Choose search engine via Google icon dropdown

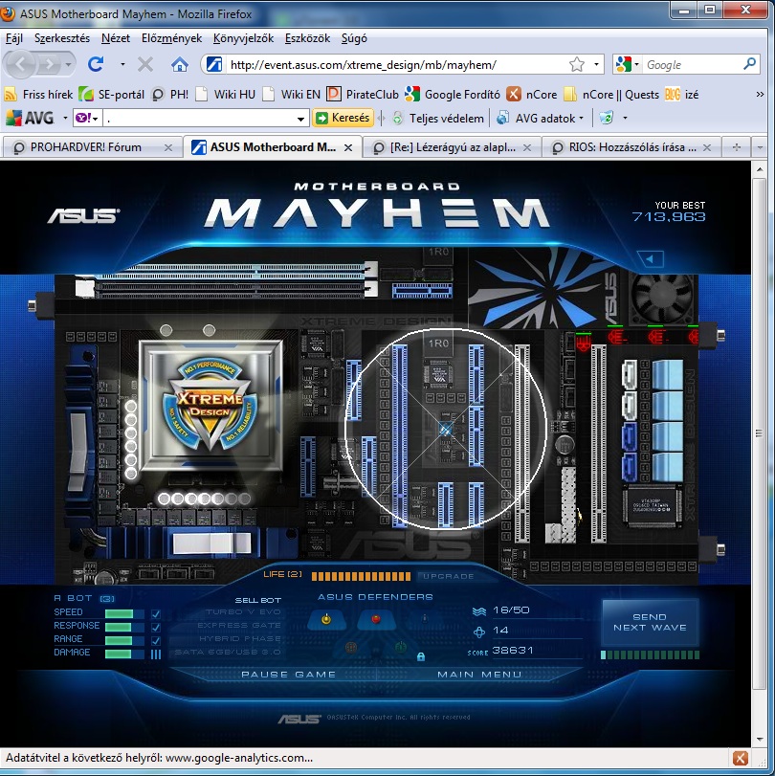(627, 64)
